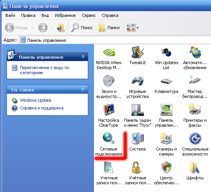Open the Игровые устройства gamepad icon
This screenshot has width=211, height=192.
[x=137, y=81]
